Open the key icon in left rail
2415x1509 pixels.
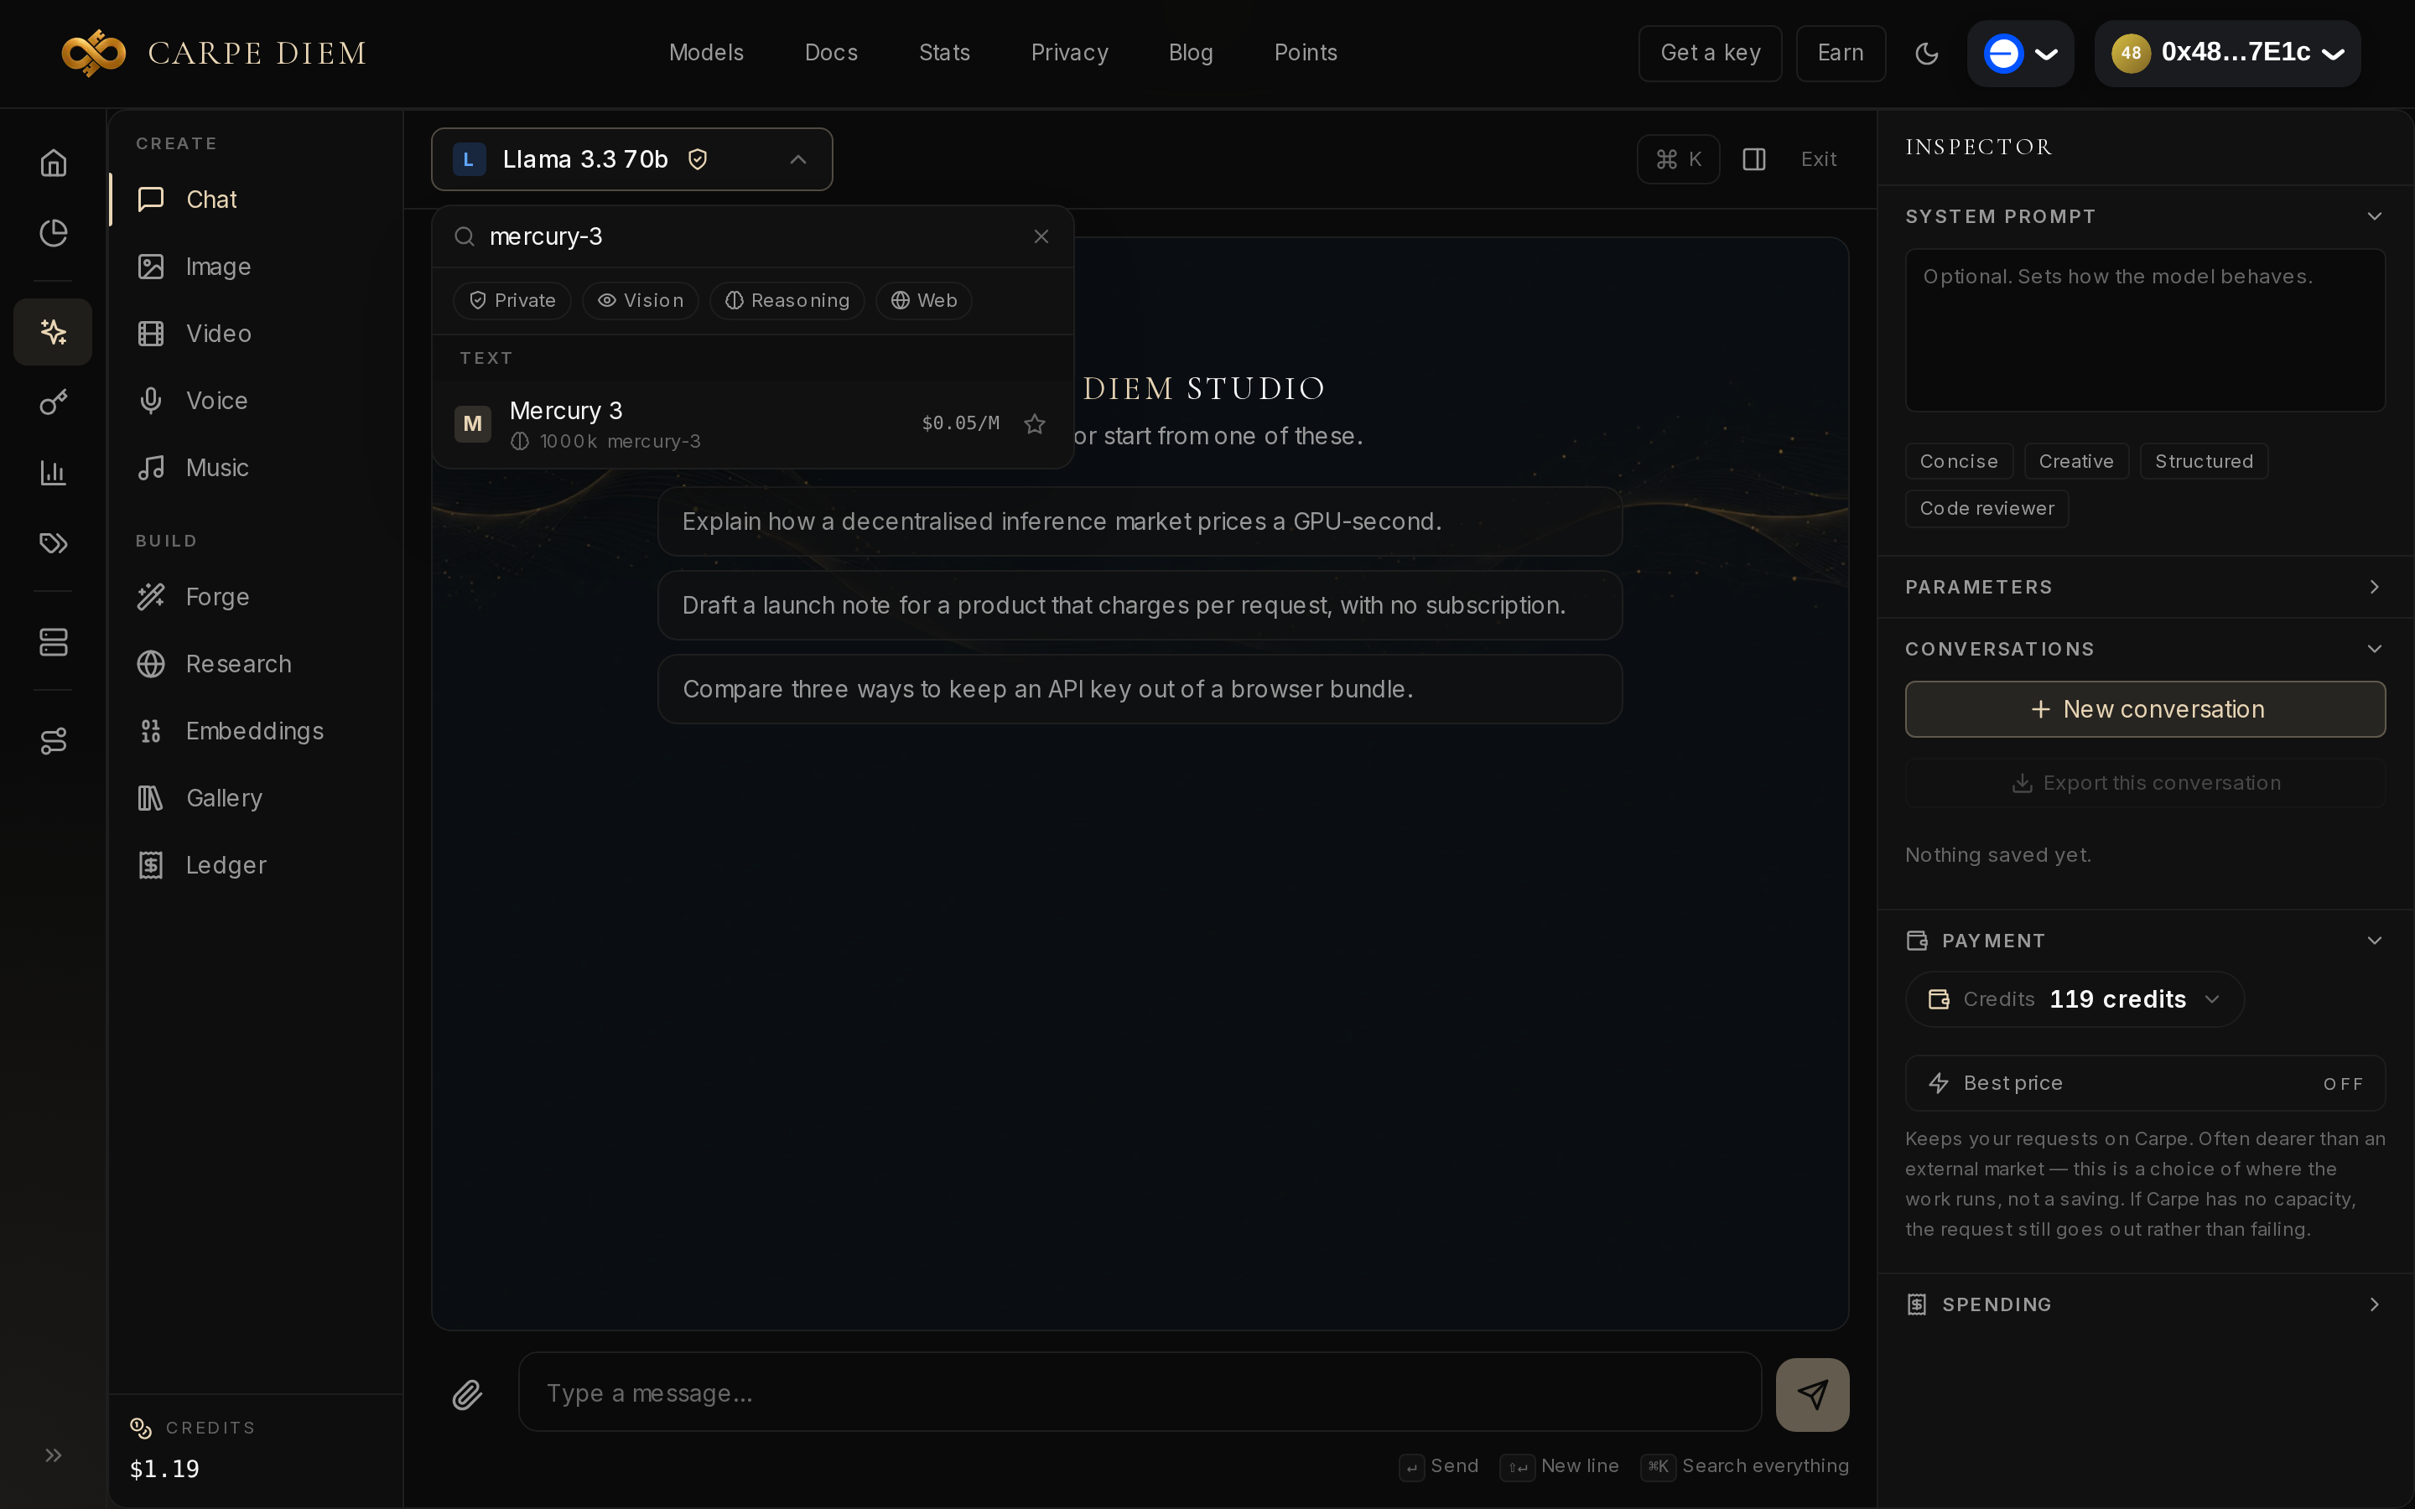[53, 402]
